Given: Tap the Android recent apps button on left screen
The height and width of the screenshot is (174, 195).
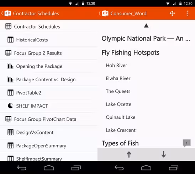Looking at the screenshot, I should pyautogui.click(x=76, y=168).
